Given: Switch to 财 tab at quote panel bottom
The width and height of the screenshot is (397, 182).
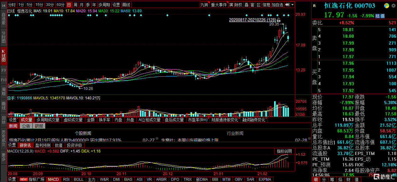Looking at the screenshot, I should click(x=348, y=179).
